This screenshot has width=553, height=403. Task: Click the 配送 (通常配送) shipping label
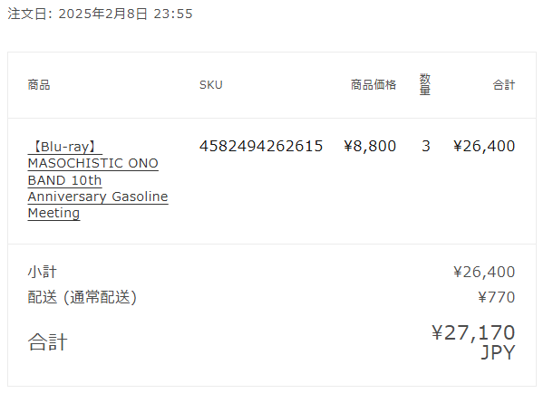pos(82,297)
